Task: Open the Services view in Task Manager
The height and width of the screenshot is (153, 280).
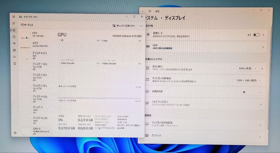Action: [x=15, y=62]
